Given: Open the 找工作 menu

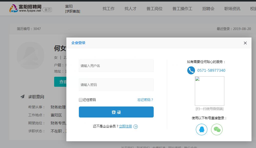Looking at the screenshot, I should coord(108,8).
